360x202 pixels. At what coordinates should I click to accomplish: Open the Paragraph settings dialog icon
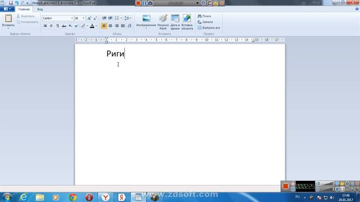click(x=129, y=26)
